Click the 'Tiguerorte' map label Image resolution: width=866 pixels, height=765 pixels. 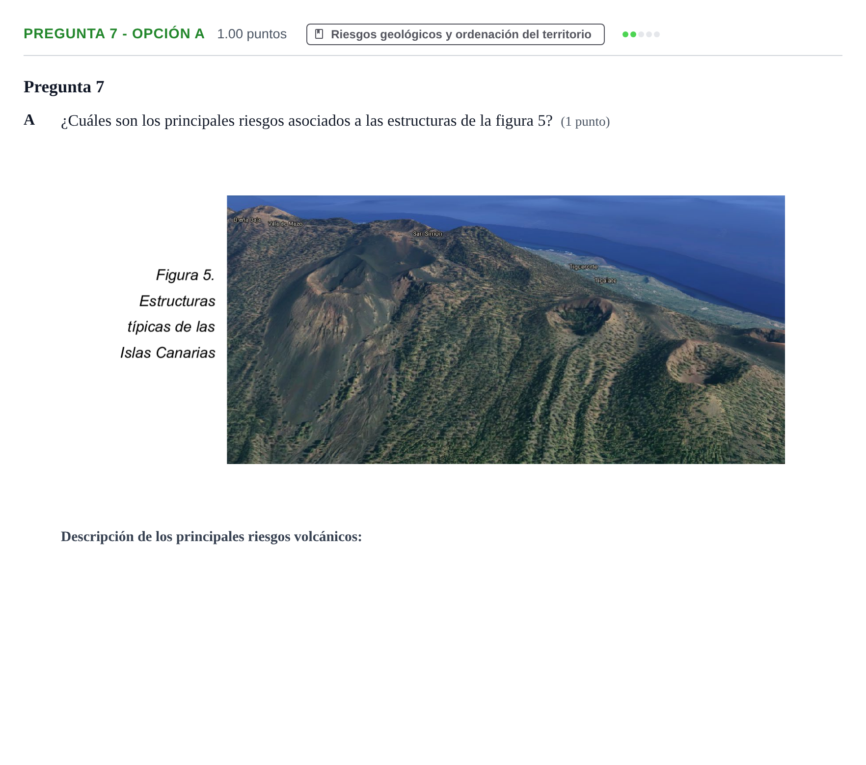[x=584, y=267]
